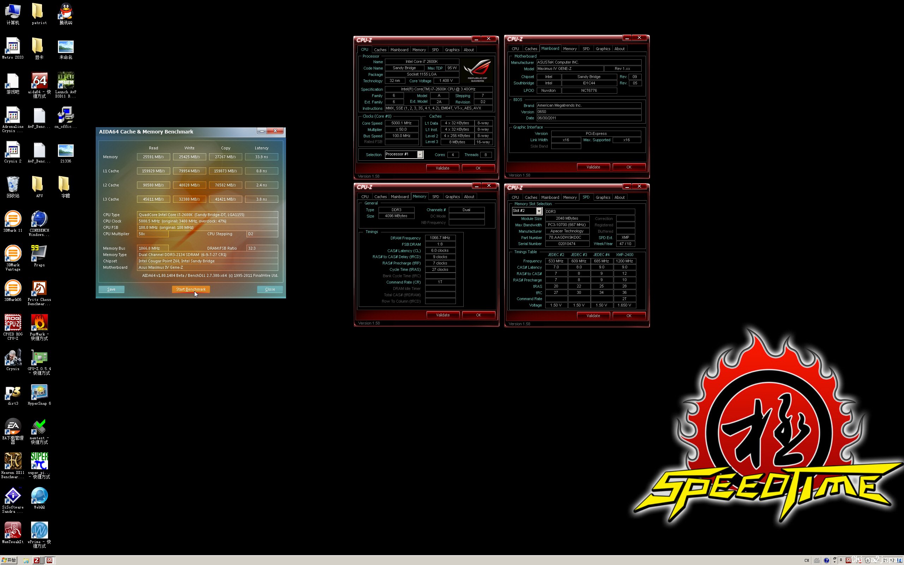Image resolution: width=904 pixels, height=565 pixels.
Task: Launch MemTweakIt desktop icon
Action: coord(13,533)
